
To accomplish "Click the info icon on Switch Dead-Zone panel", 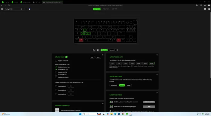I will 157,74.
